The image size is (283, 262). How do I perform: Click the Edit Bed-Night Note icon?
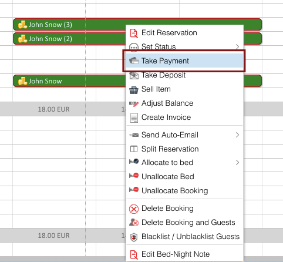[x=134, y=254]
